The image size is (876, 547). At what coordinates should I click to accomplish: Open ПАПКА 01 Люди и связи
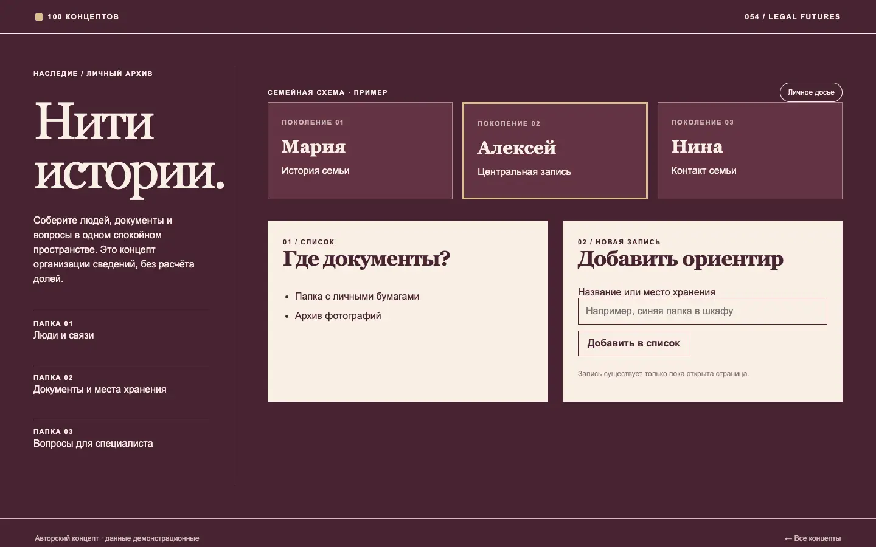121,330
